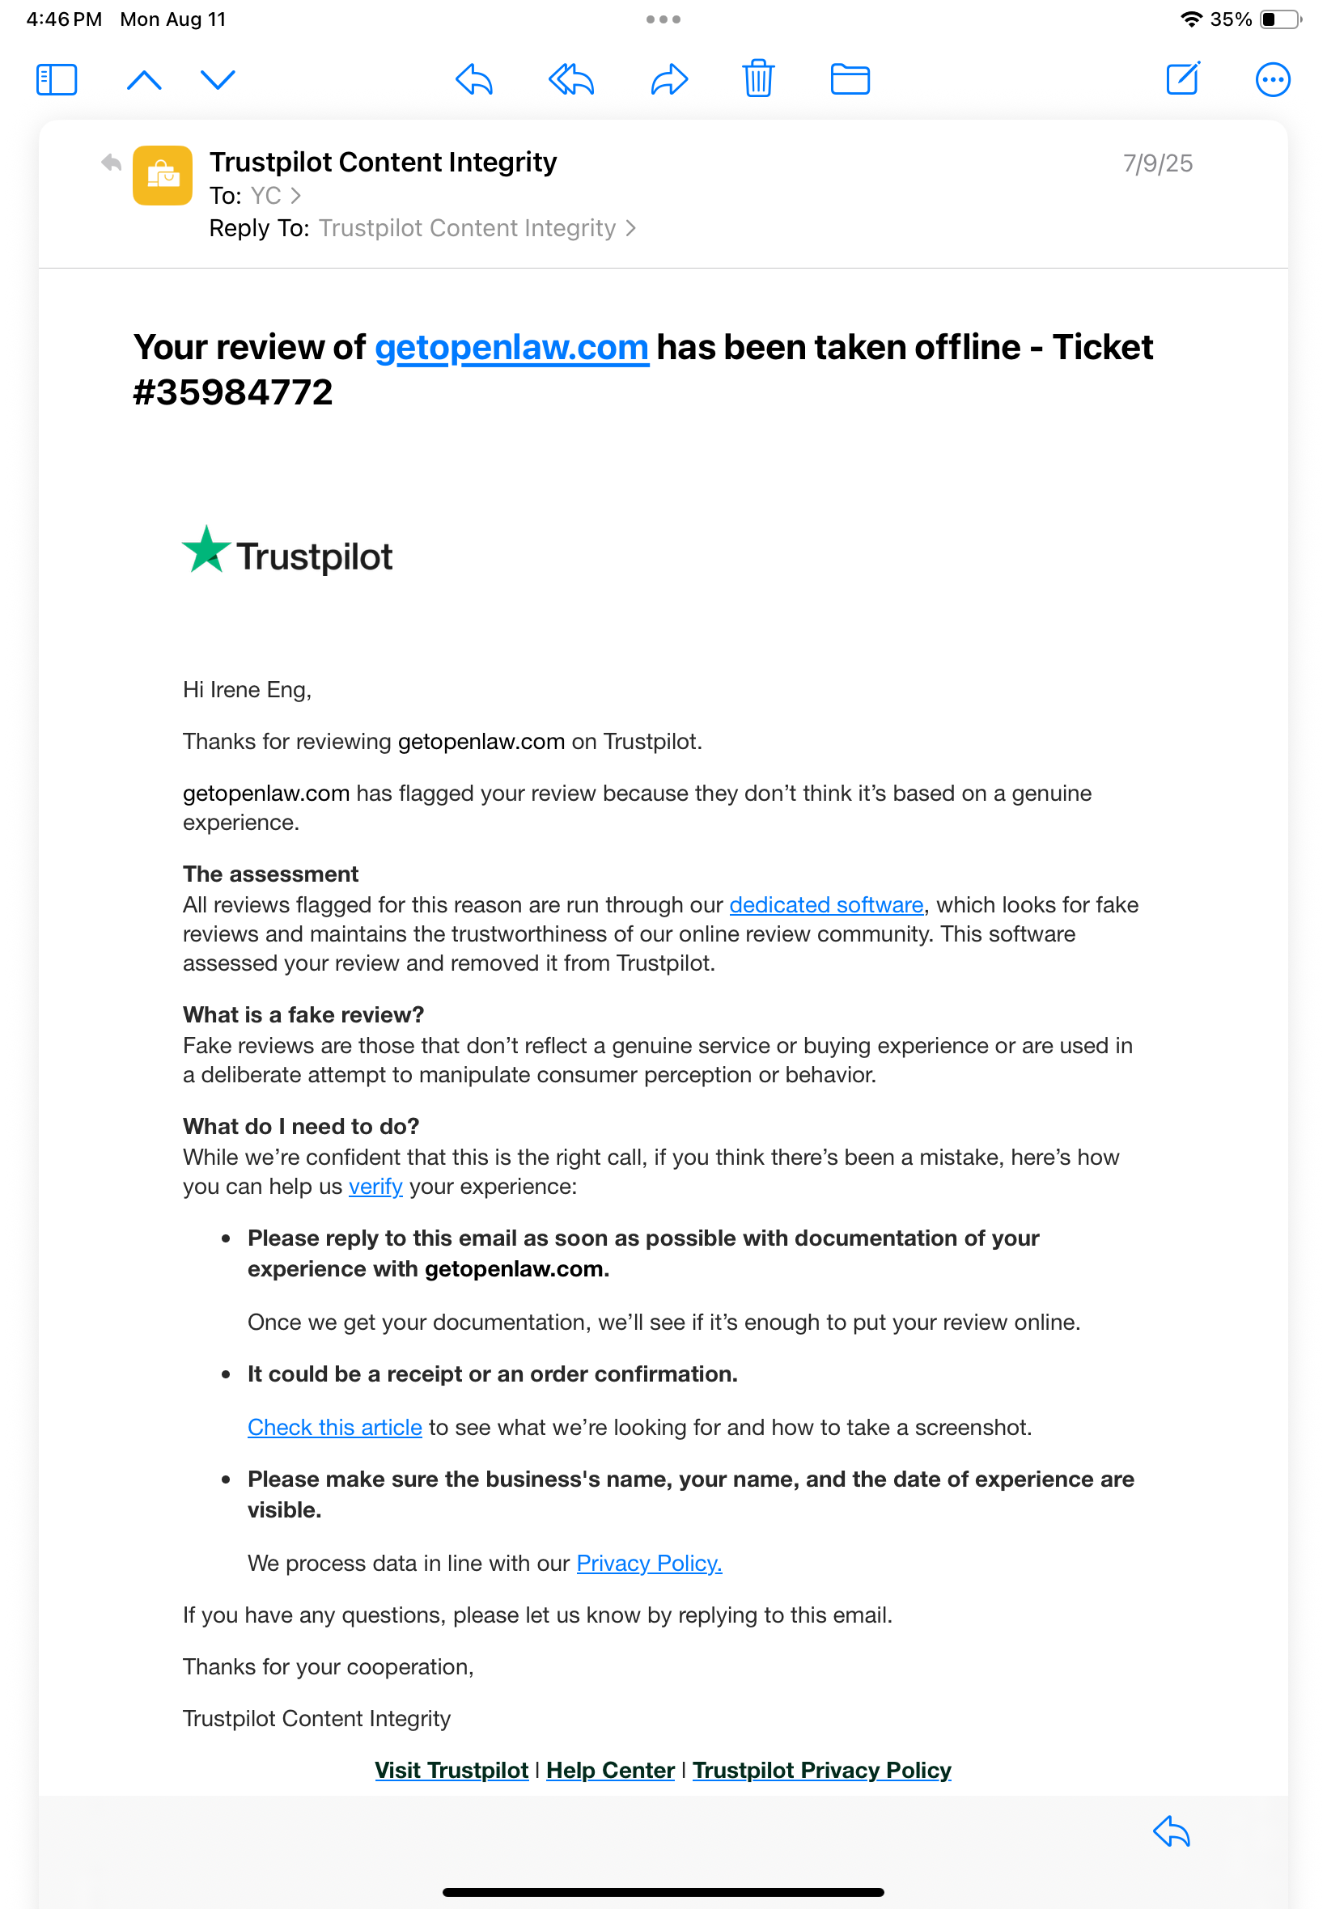1327x1909 pixels.
Task: Open the More options ellipsis menu
Action: [x=1272, y=80]
